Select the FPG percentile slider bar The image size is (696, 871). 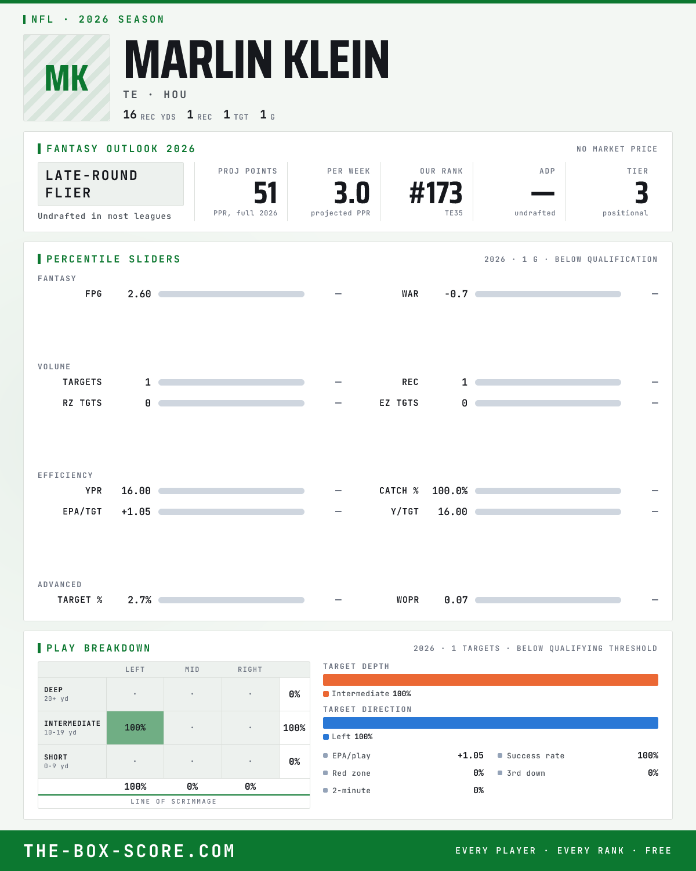coord(231,294)
